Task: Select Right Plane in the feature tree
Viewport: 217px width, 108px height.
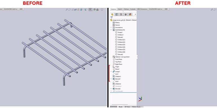Action: point(118,64)
